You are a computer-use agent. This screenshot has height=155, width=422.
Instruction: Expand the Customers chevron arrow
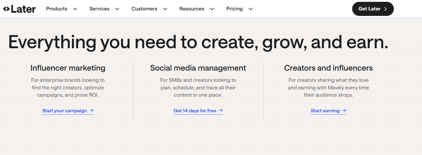click(x=165, y=9)
